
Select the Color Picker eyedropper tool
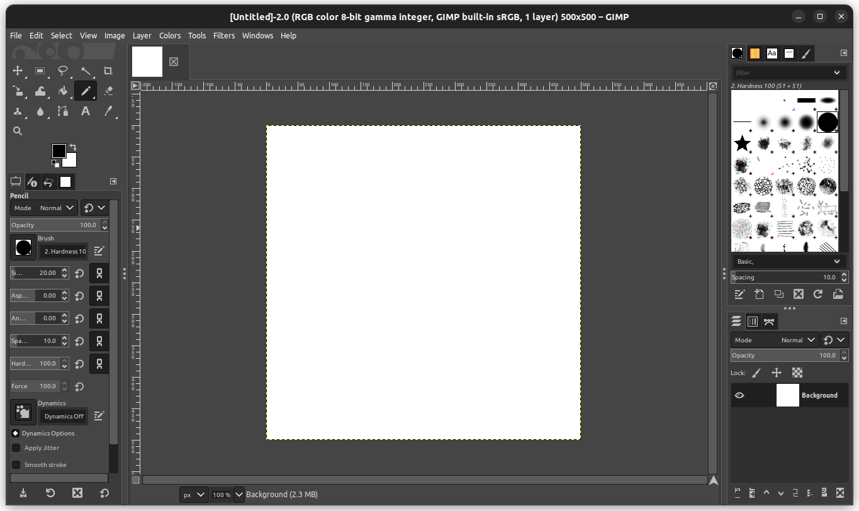coord(108,111)
